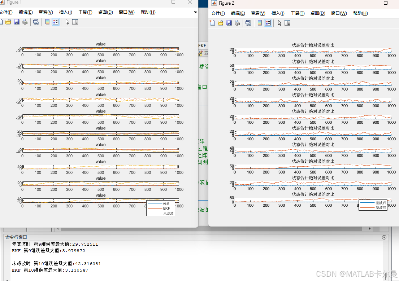399x281 pixels.
Task: Open file icon in Figure 2 toolbar
Action: pos(221,23)
